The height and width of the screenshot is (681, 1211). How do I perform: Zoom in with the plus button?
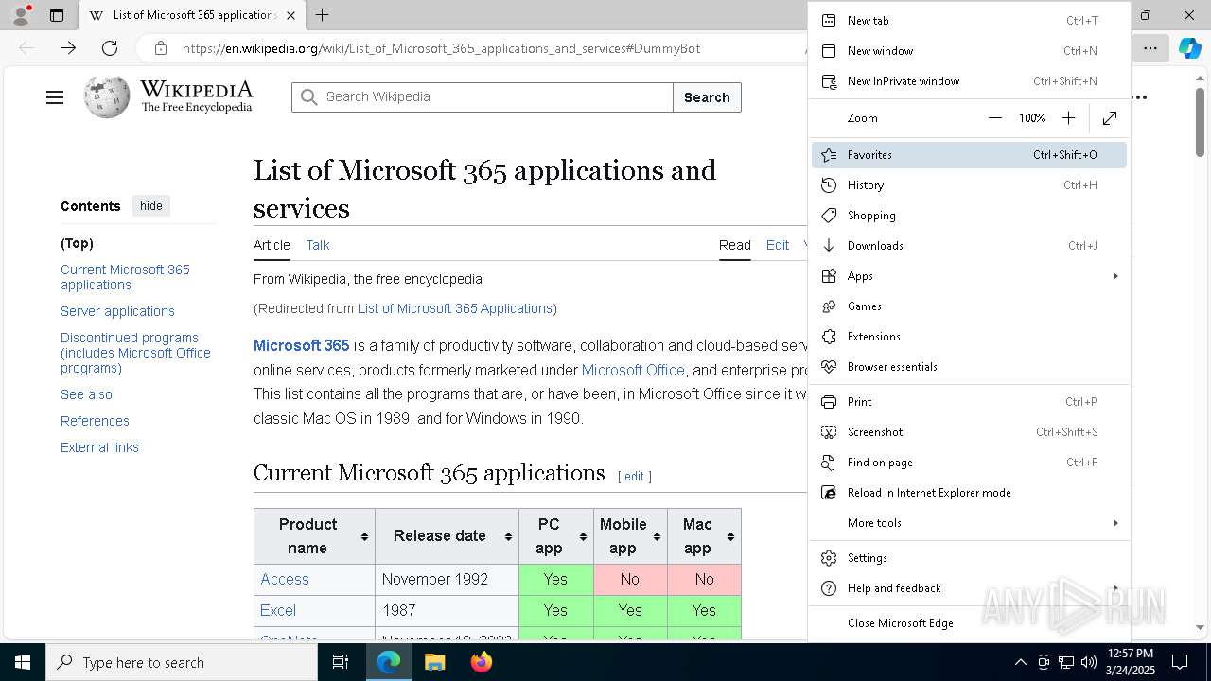pos(1068,118)
